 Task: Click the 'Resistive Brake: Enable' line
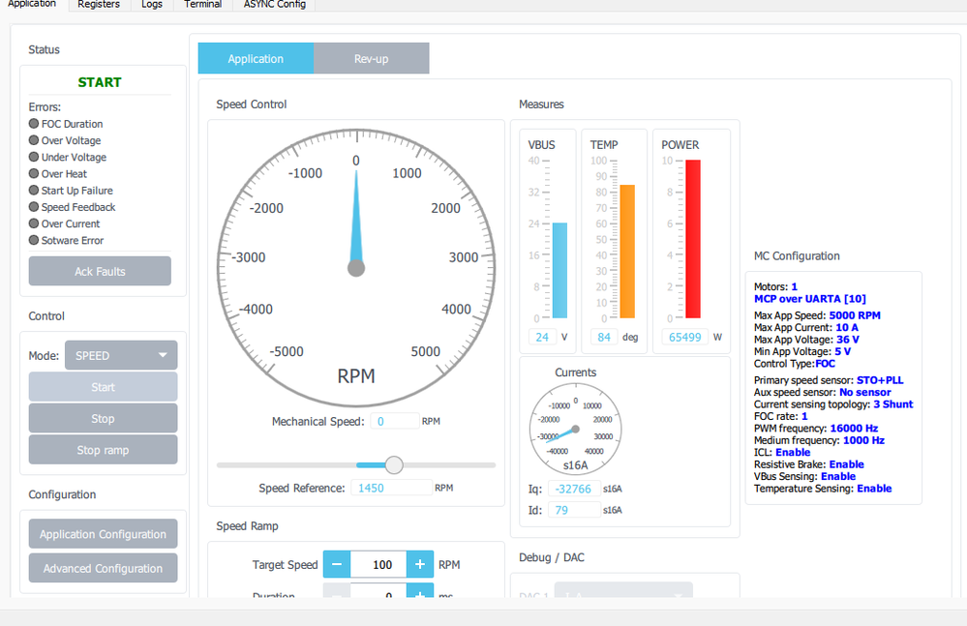(x=809, y=464)
